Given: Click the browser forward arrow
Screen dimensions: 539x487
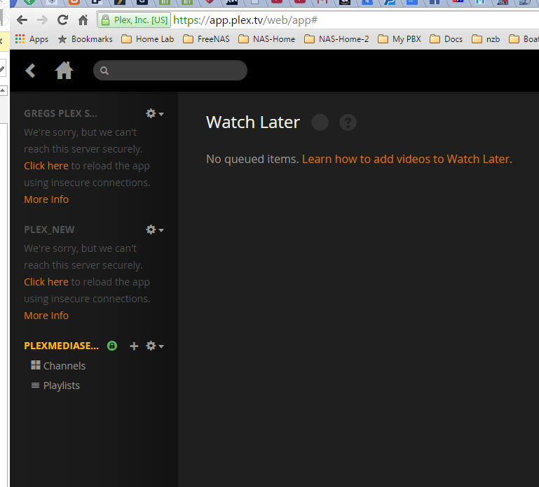Looking at the screenshot, I should (42, 20).
